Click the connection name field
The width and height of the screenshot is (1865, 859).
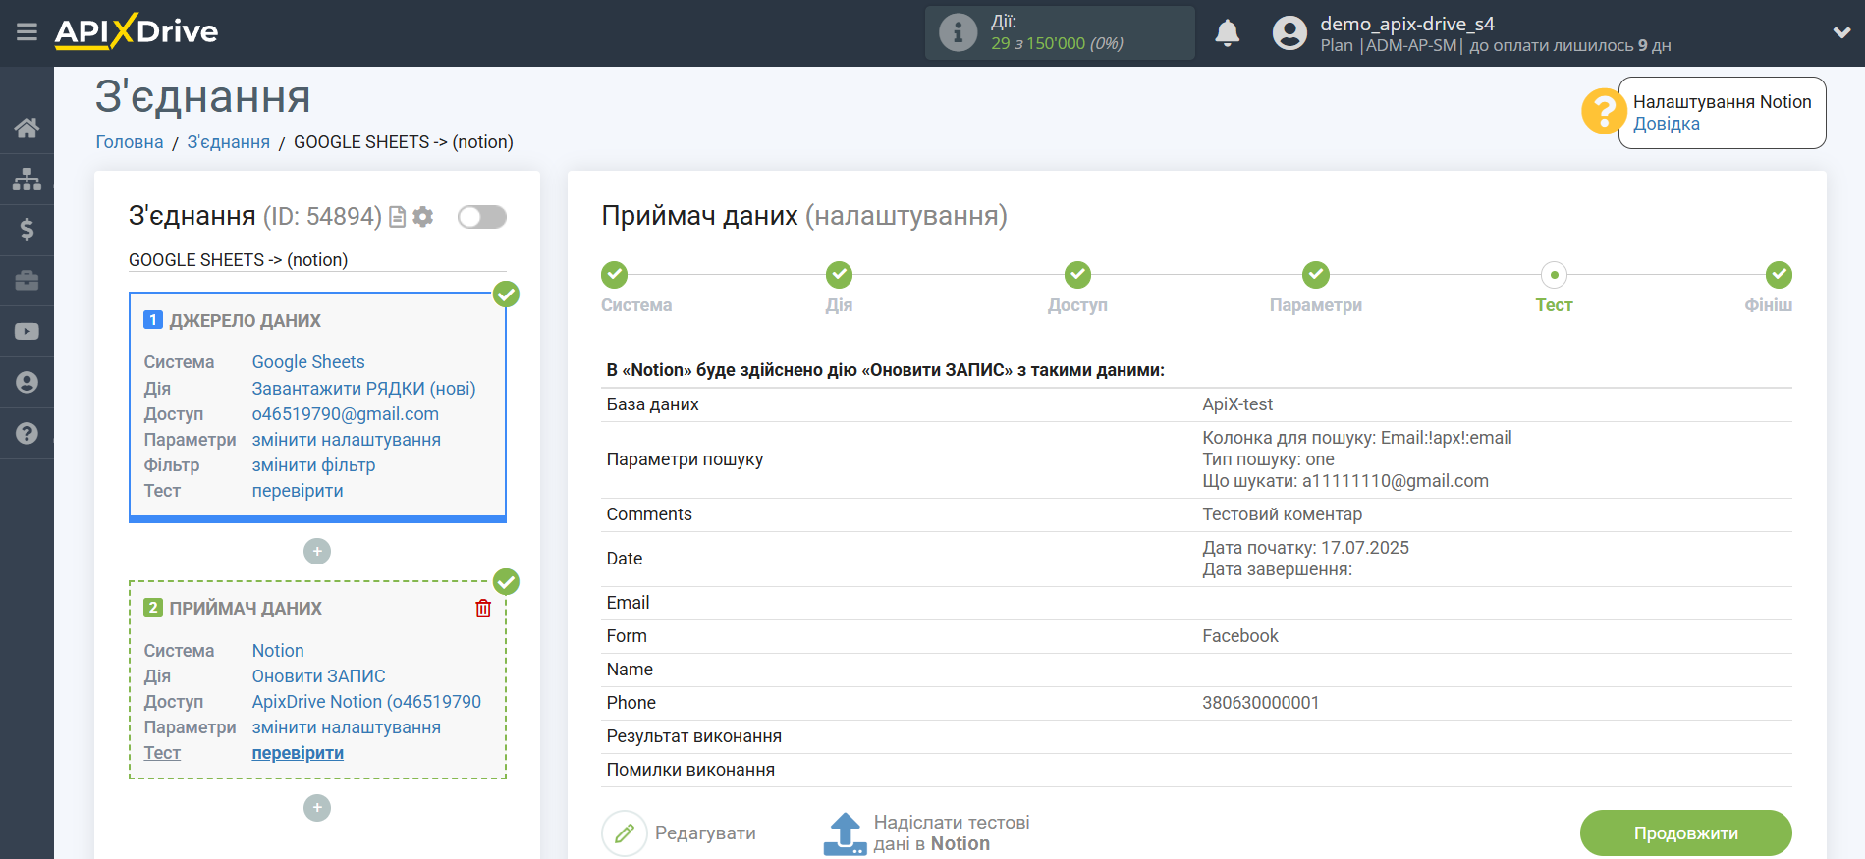(x=317, y=260)
